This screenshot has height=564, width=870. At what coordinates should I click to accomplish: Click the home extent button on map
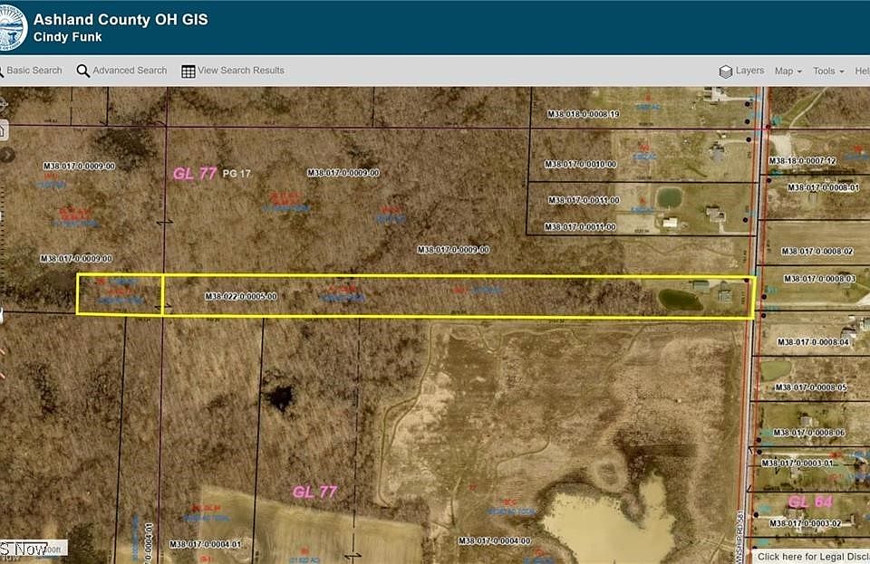click(3, 130)
